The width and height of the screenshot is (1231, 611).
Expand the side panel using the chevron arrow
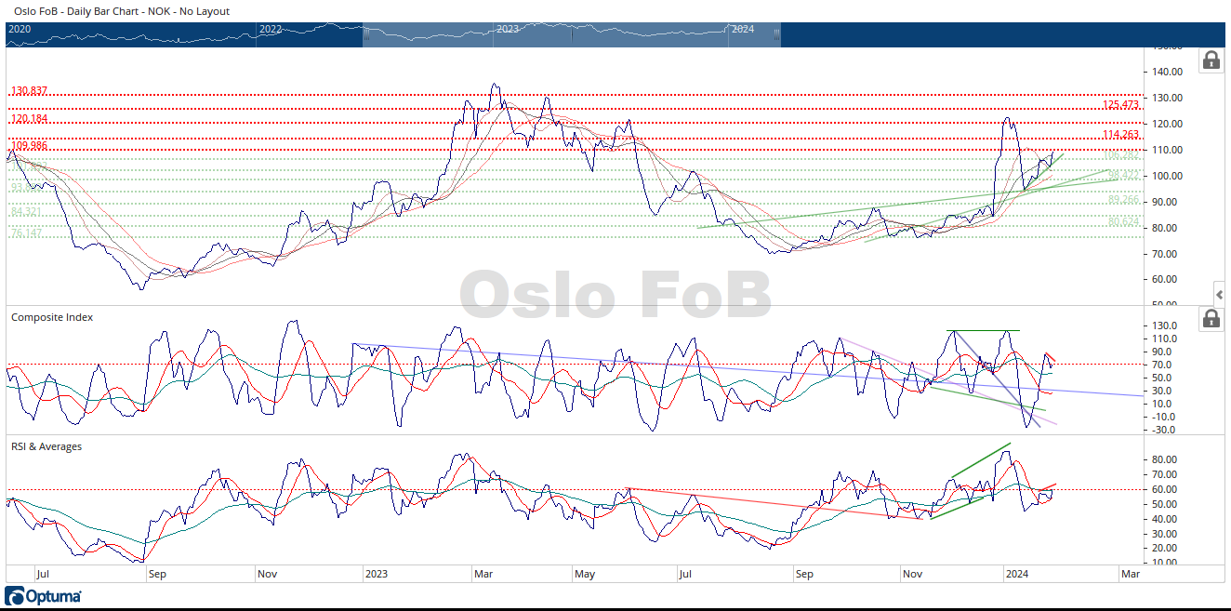coord(1220,293)
